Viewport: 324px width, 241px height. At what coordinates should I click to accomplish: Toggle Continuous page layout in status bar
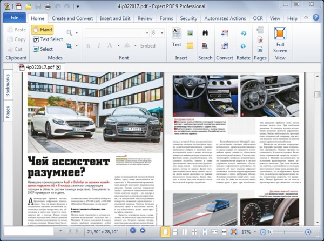coord(175,232)
